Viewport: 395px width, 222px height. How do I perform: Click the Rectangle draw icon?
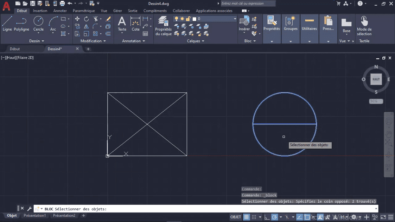[x=63, y=19]
